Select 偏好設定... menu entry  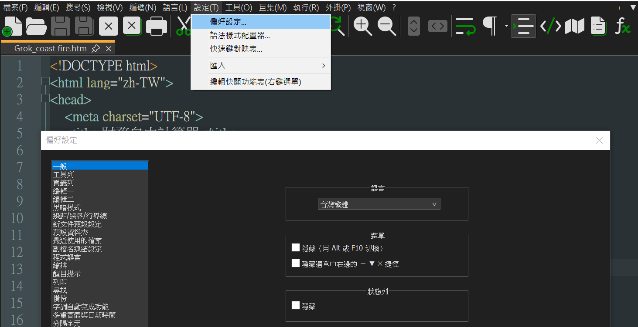[x=260, y=22]
